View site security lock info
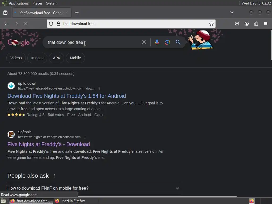Screen dimensions: 272x204 (58, 24)
